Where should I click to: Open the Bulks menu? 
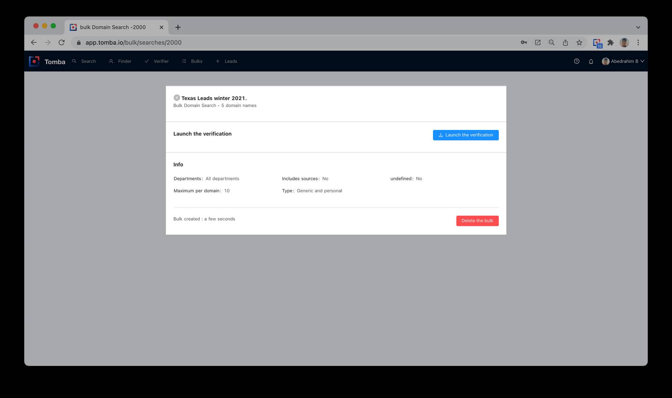tap(192, 61)
